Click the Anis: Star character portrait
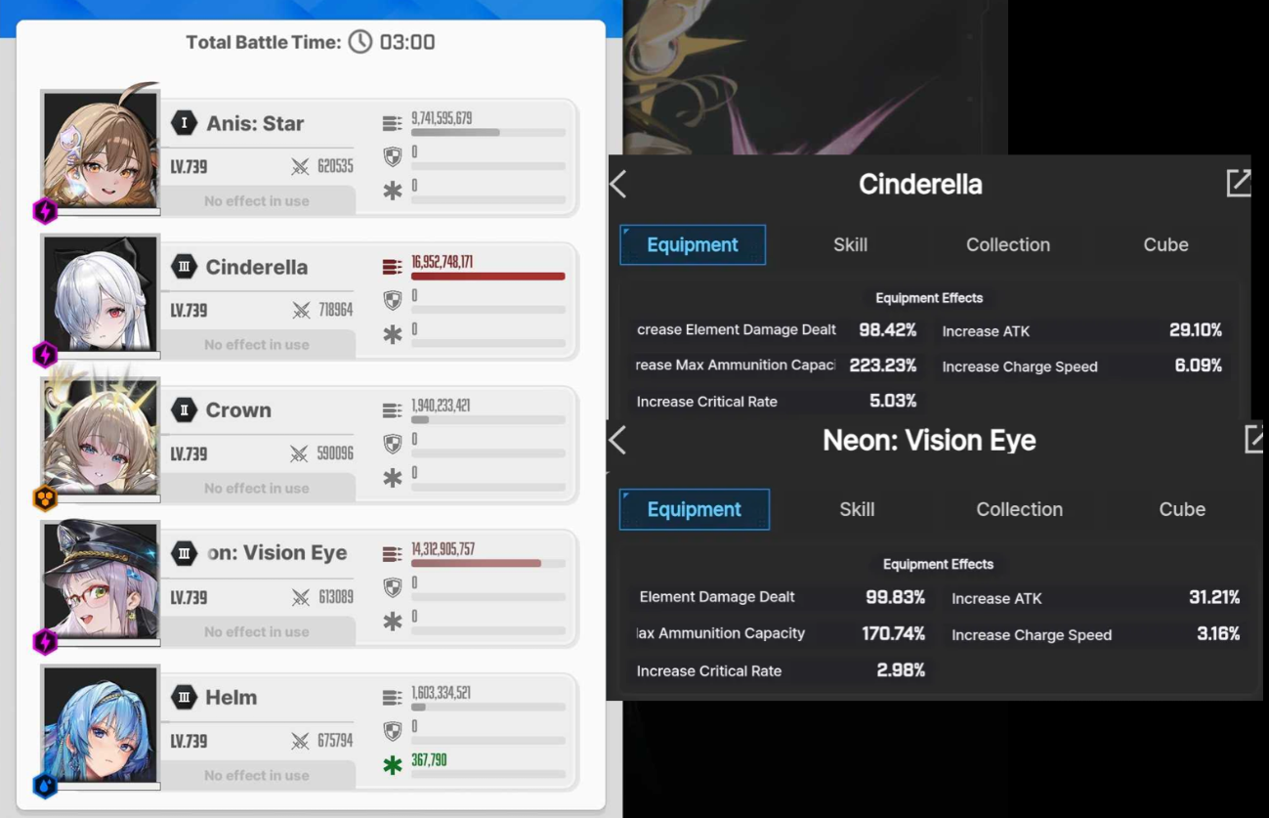This screenshot has height=818, width=1269. coord(101,151)
